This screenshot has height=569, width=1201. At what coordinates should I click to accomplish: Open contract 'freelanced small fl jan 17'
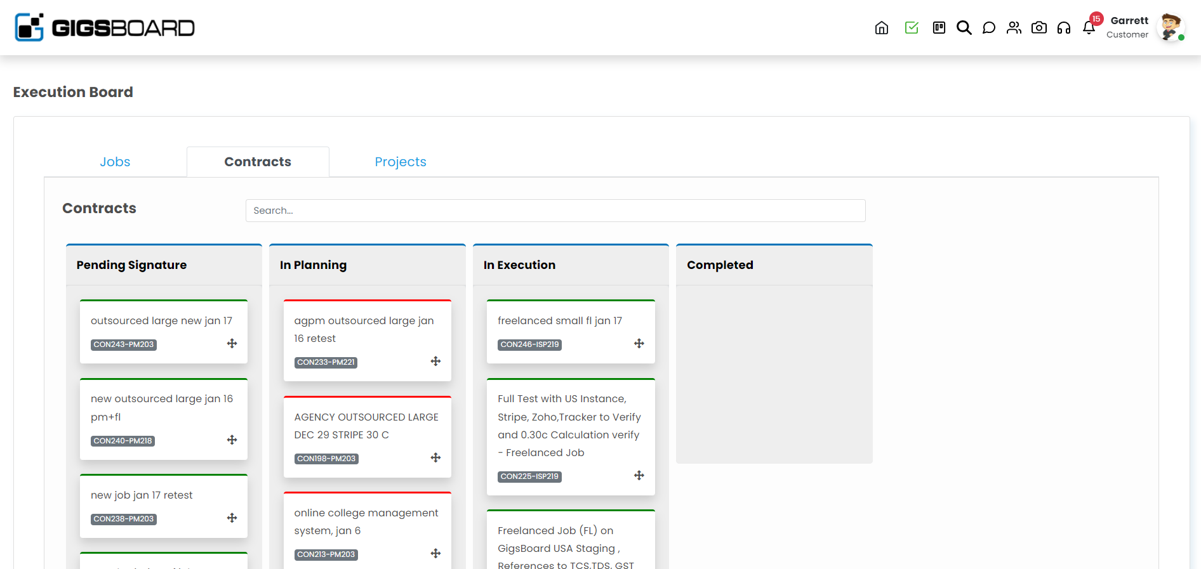click(x=560, y=321)
